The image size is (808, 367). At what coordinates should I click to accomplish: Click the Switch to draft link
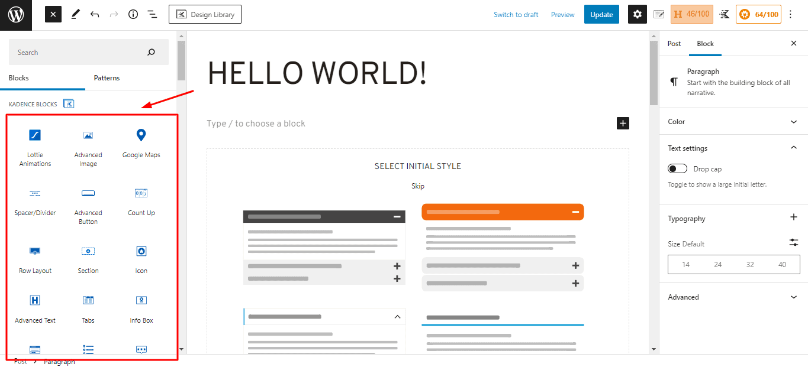516,15
